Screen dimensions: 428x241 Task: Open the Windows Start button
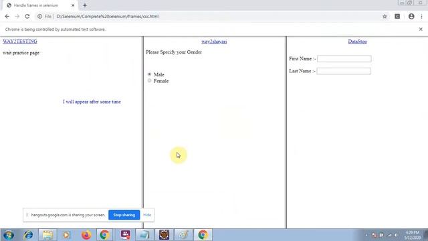click(x=9, y=235)
